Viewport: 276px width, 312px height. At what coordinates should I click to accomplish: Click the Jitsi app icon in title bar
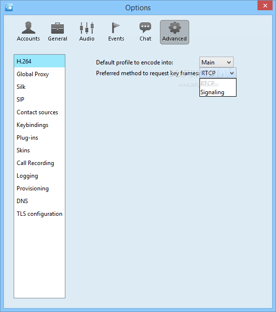point(9,7)
